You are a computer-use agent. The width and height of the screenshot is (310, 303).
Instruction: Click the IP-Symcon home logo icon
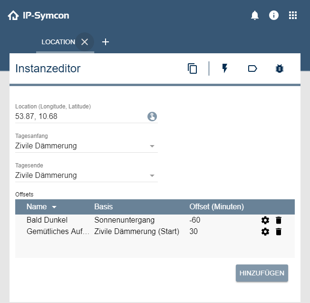click(x=13, y=16)
